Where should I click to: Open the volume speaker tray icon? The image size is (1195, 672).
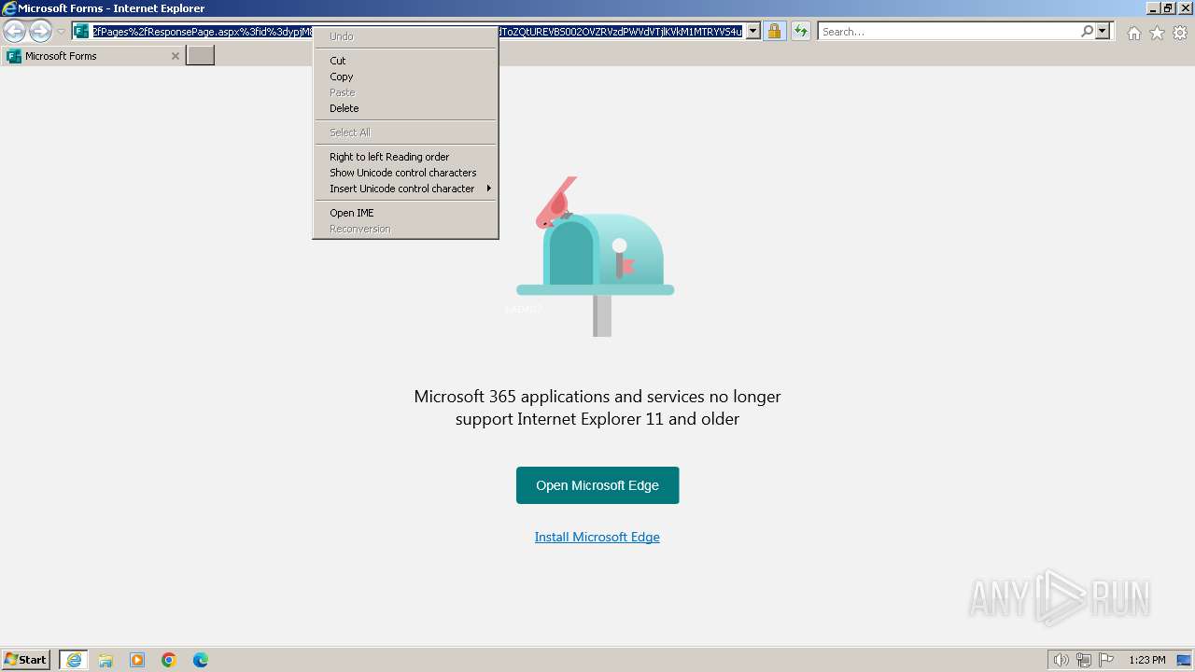(x=1061, y=660)
